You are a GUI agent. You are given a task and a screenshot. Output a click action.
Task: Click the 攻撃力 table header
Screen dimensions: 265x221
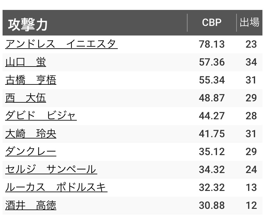(x=28, y=24)
